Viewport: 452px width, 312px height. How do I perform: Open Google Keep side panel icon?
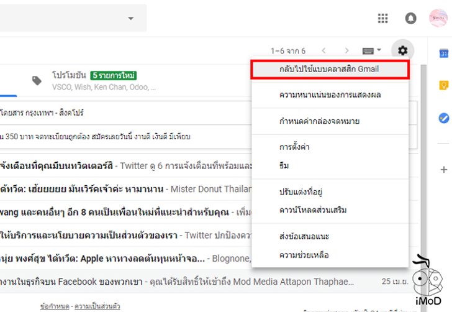point(444,85)
